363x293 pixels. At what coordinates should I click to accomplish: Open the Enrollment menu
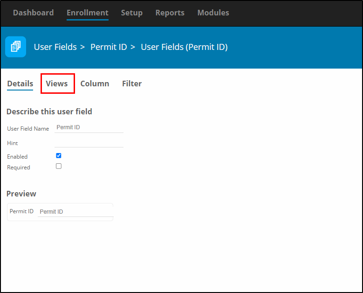tap(88, 13)
